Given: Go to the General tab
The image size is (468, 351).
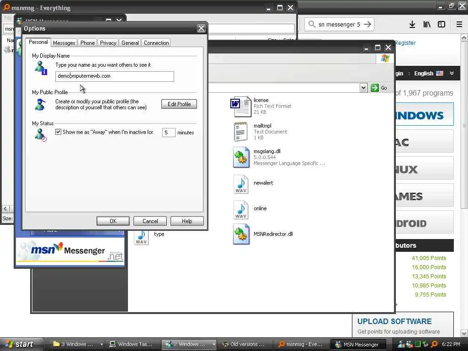Looking at the screenshot, I should 130,43.
